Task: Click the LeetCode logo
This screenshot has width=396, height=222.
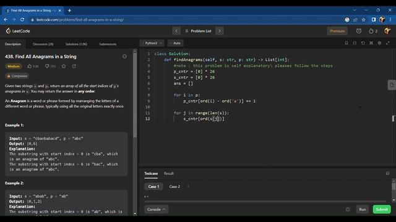Action: [18, 31]
